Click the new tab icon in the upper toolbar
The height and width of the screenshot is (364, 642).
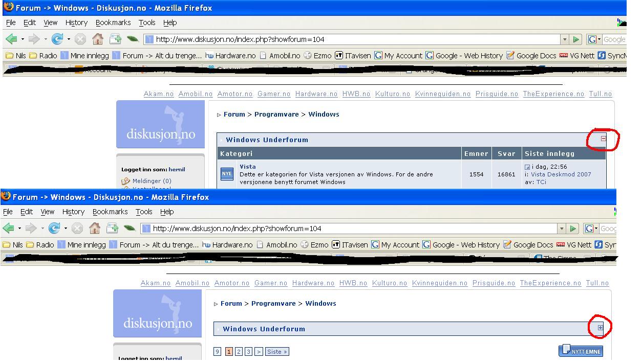[115, 39]
